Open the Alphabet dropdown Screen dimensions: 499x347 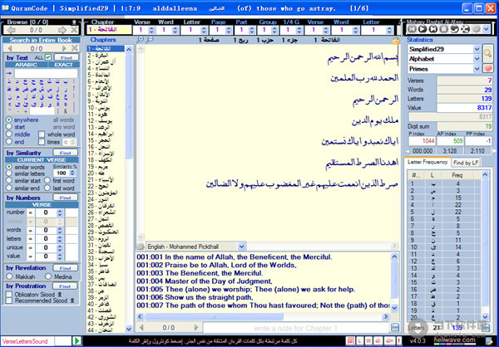click(x=477, y=59)
